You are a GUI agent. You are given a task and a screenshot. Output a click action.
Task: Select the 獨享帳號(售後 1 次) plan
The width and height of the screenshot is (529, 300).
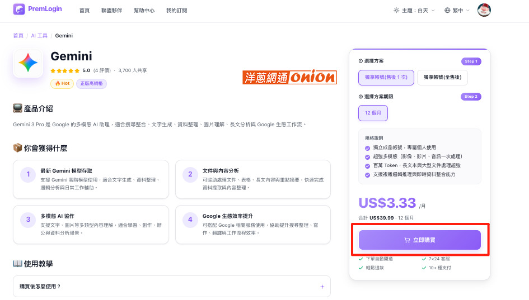[386, 78]
